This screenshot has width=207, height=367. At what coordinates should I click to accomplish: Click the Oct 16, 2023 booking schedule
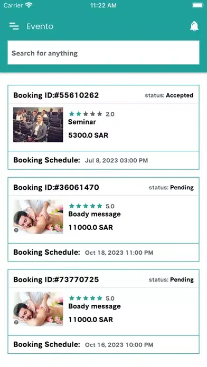pos(119,345)
